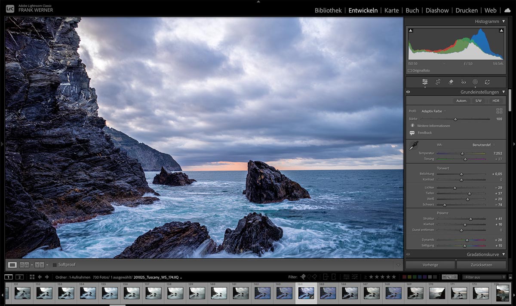Click the grid view icon above filmstrip

pyautogui.click(x=32, y=277)
